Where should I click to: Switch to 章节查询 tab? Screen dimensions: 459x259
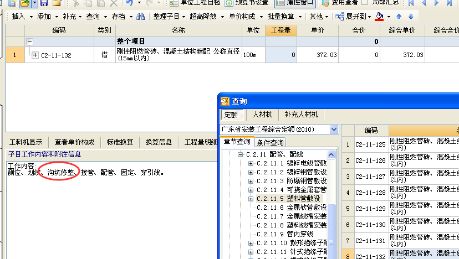237,142
